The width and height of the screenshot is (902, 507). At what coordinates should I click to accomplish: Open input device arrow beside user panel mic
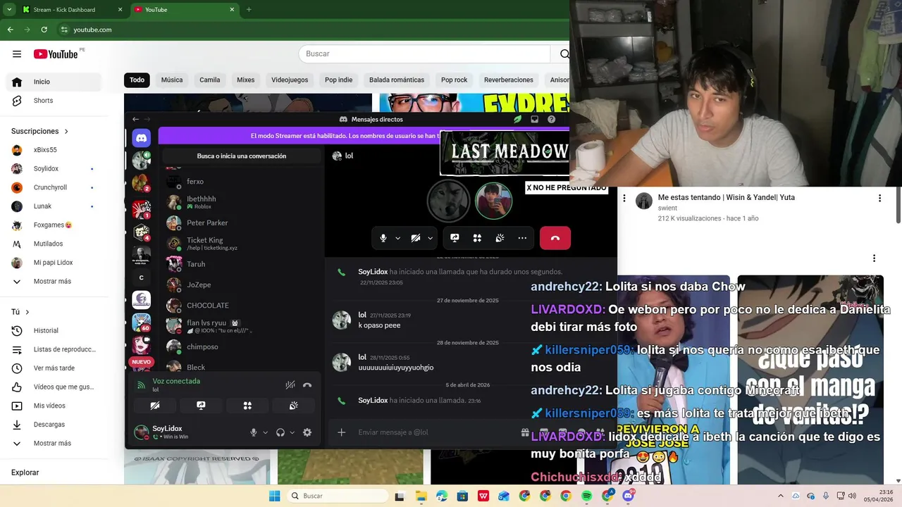tap(266, 432)
